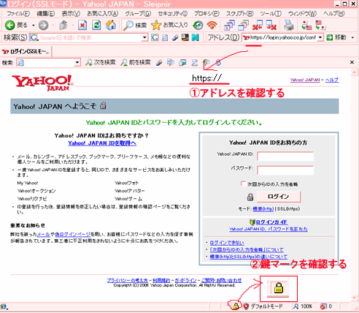Click the Google G search engine icon
This screenshot has height=313, width=359.
tap(155, 37)
